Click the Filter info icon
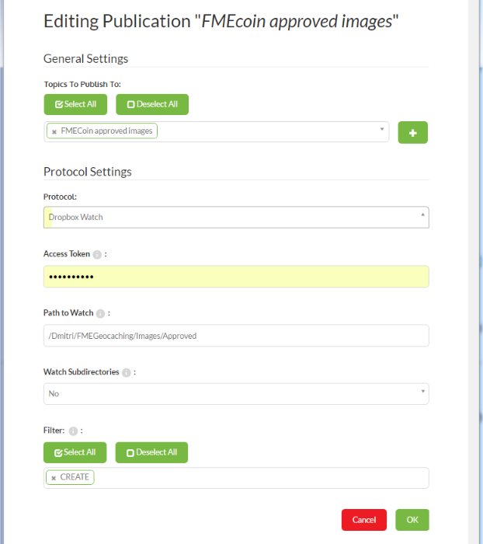 click(x=73, y=431)
